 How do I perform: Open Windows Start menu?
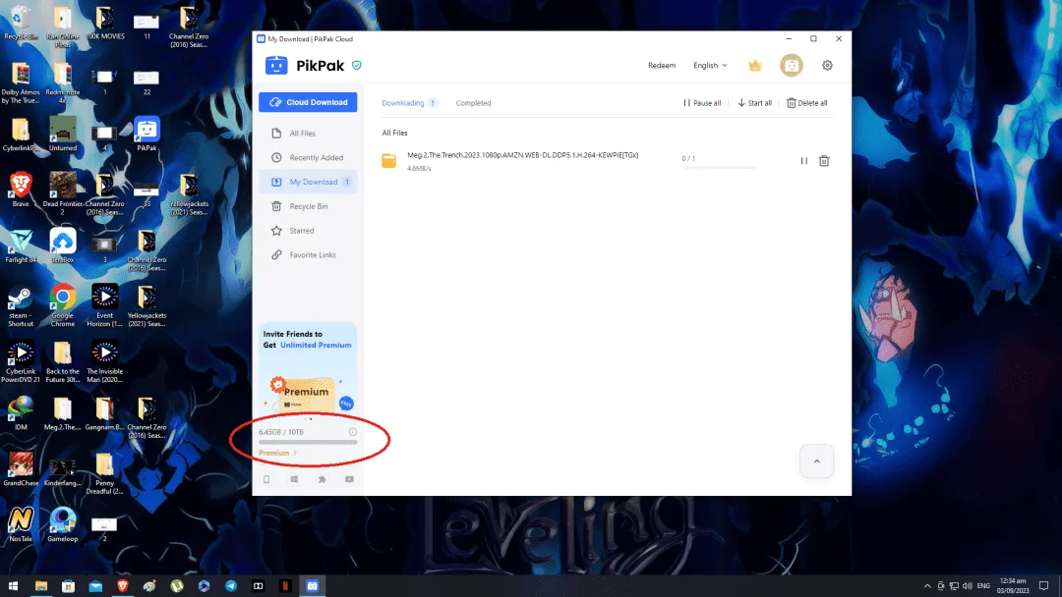coord(13,586)
